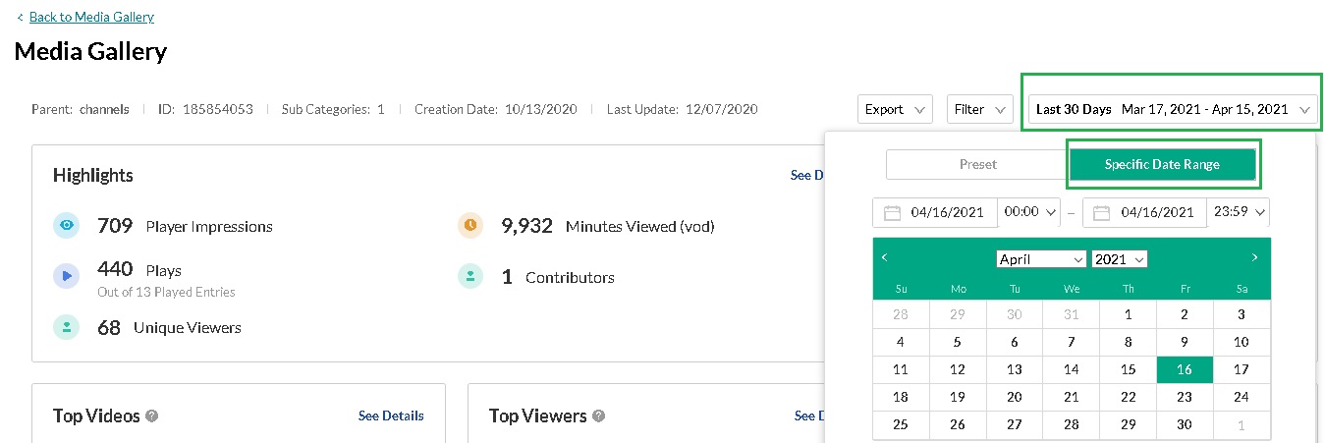Image resolution: width=1324 pixels, height=443 pixels.
Task: Select April 3 in the calendar
Action: coord(1241,314)
